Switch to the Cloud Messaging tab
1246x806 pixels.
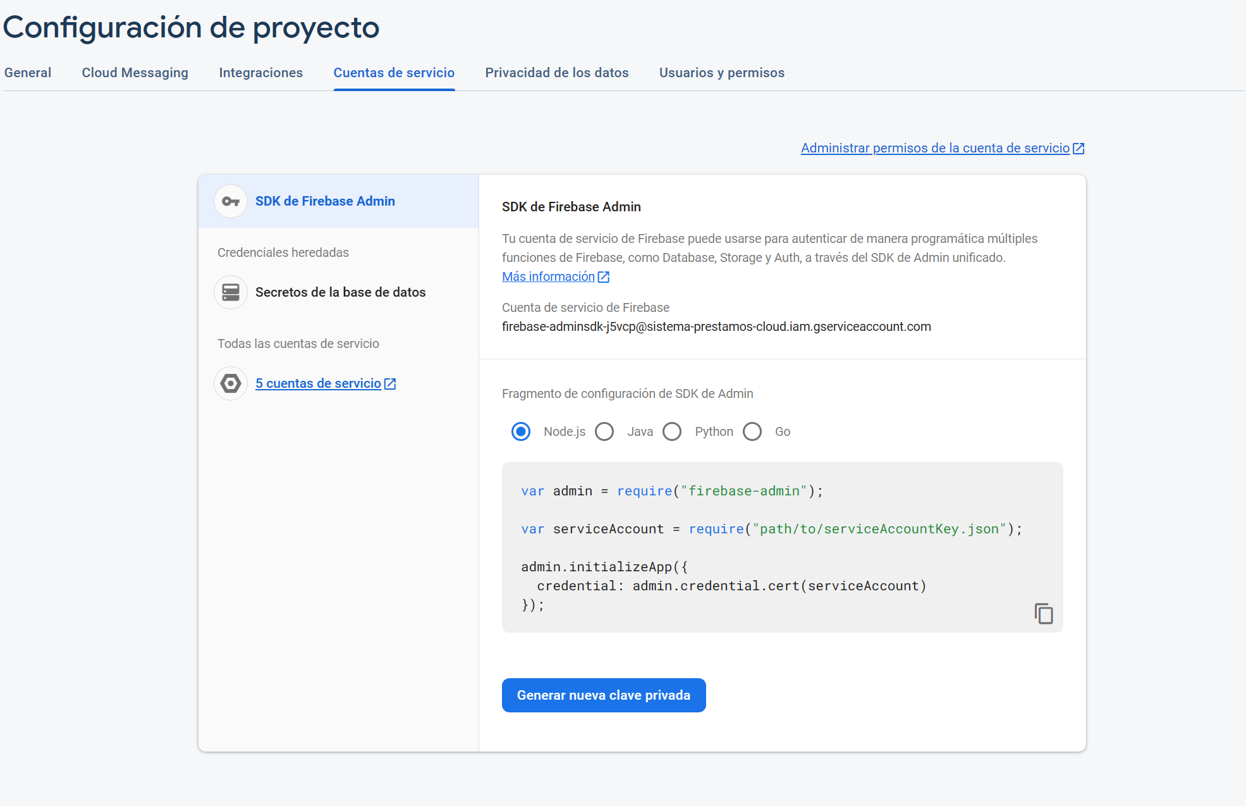click(135, 73)
